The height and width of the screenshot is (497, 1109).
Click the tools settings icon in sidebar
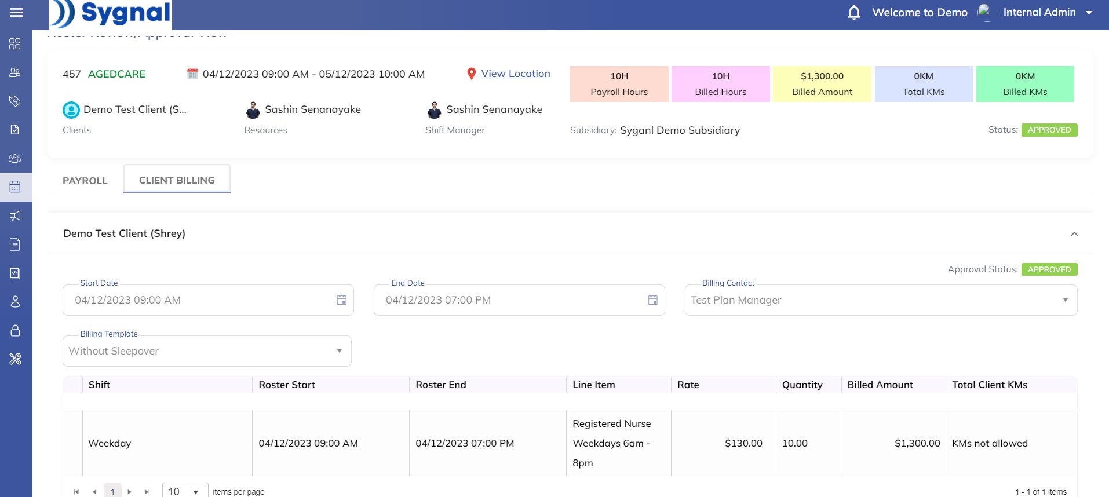15,359
